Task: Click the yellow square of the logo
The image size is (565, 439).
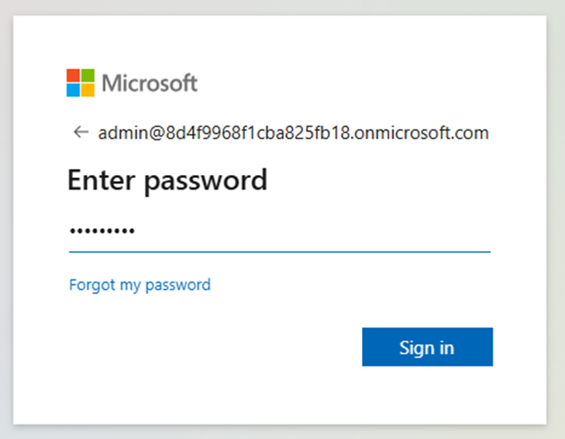Action: (88, 91)
